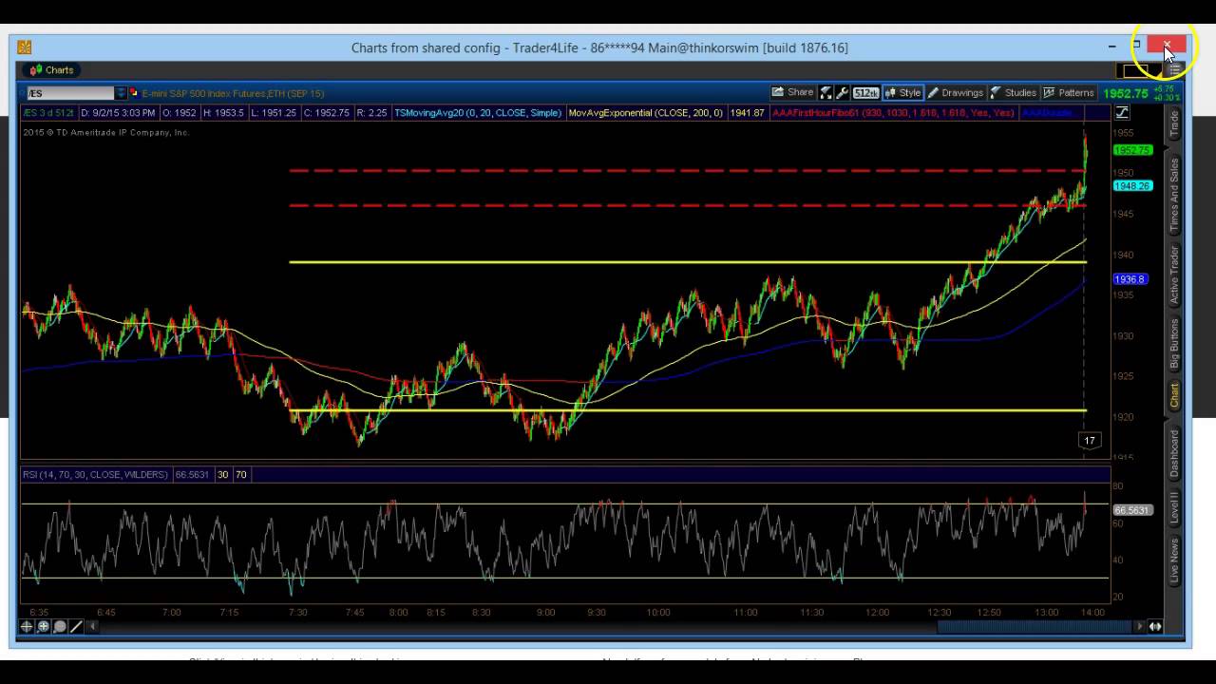
Task: Click the 1936.8 blue price bubble
Action: click(1130, 279)
